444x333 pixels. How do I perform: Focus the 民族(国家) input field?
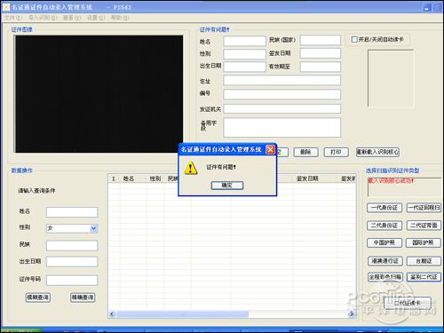tap(321, 40)
